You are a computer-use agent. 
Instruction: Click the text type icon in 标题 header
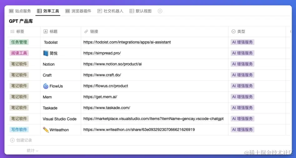[45, 31]
